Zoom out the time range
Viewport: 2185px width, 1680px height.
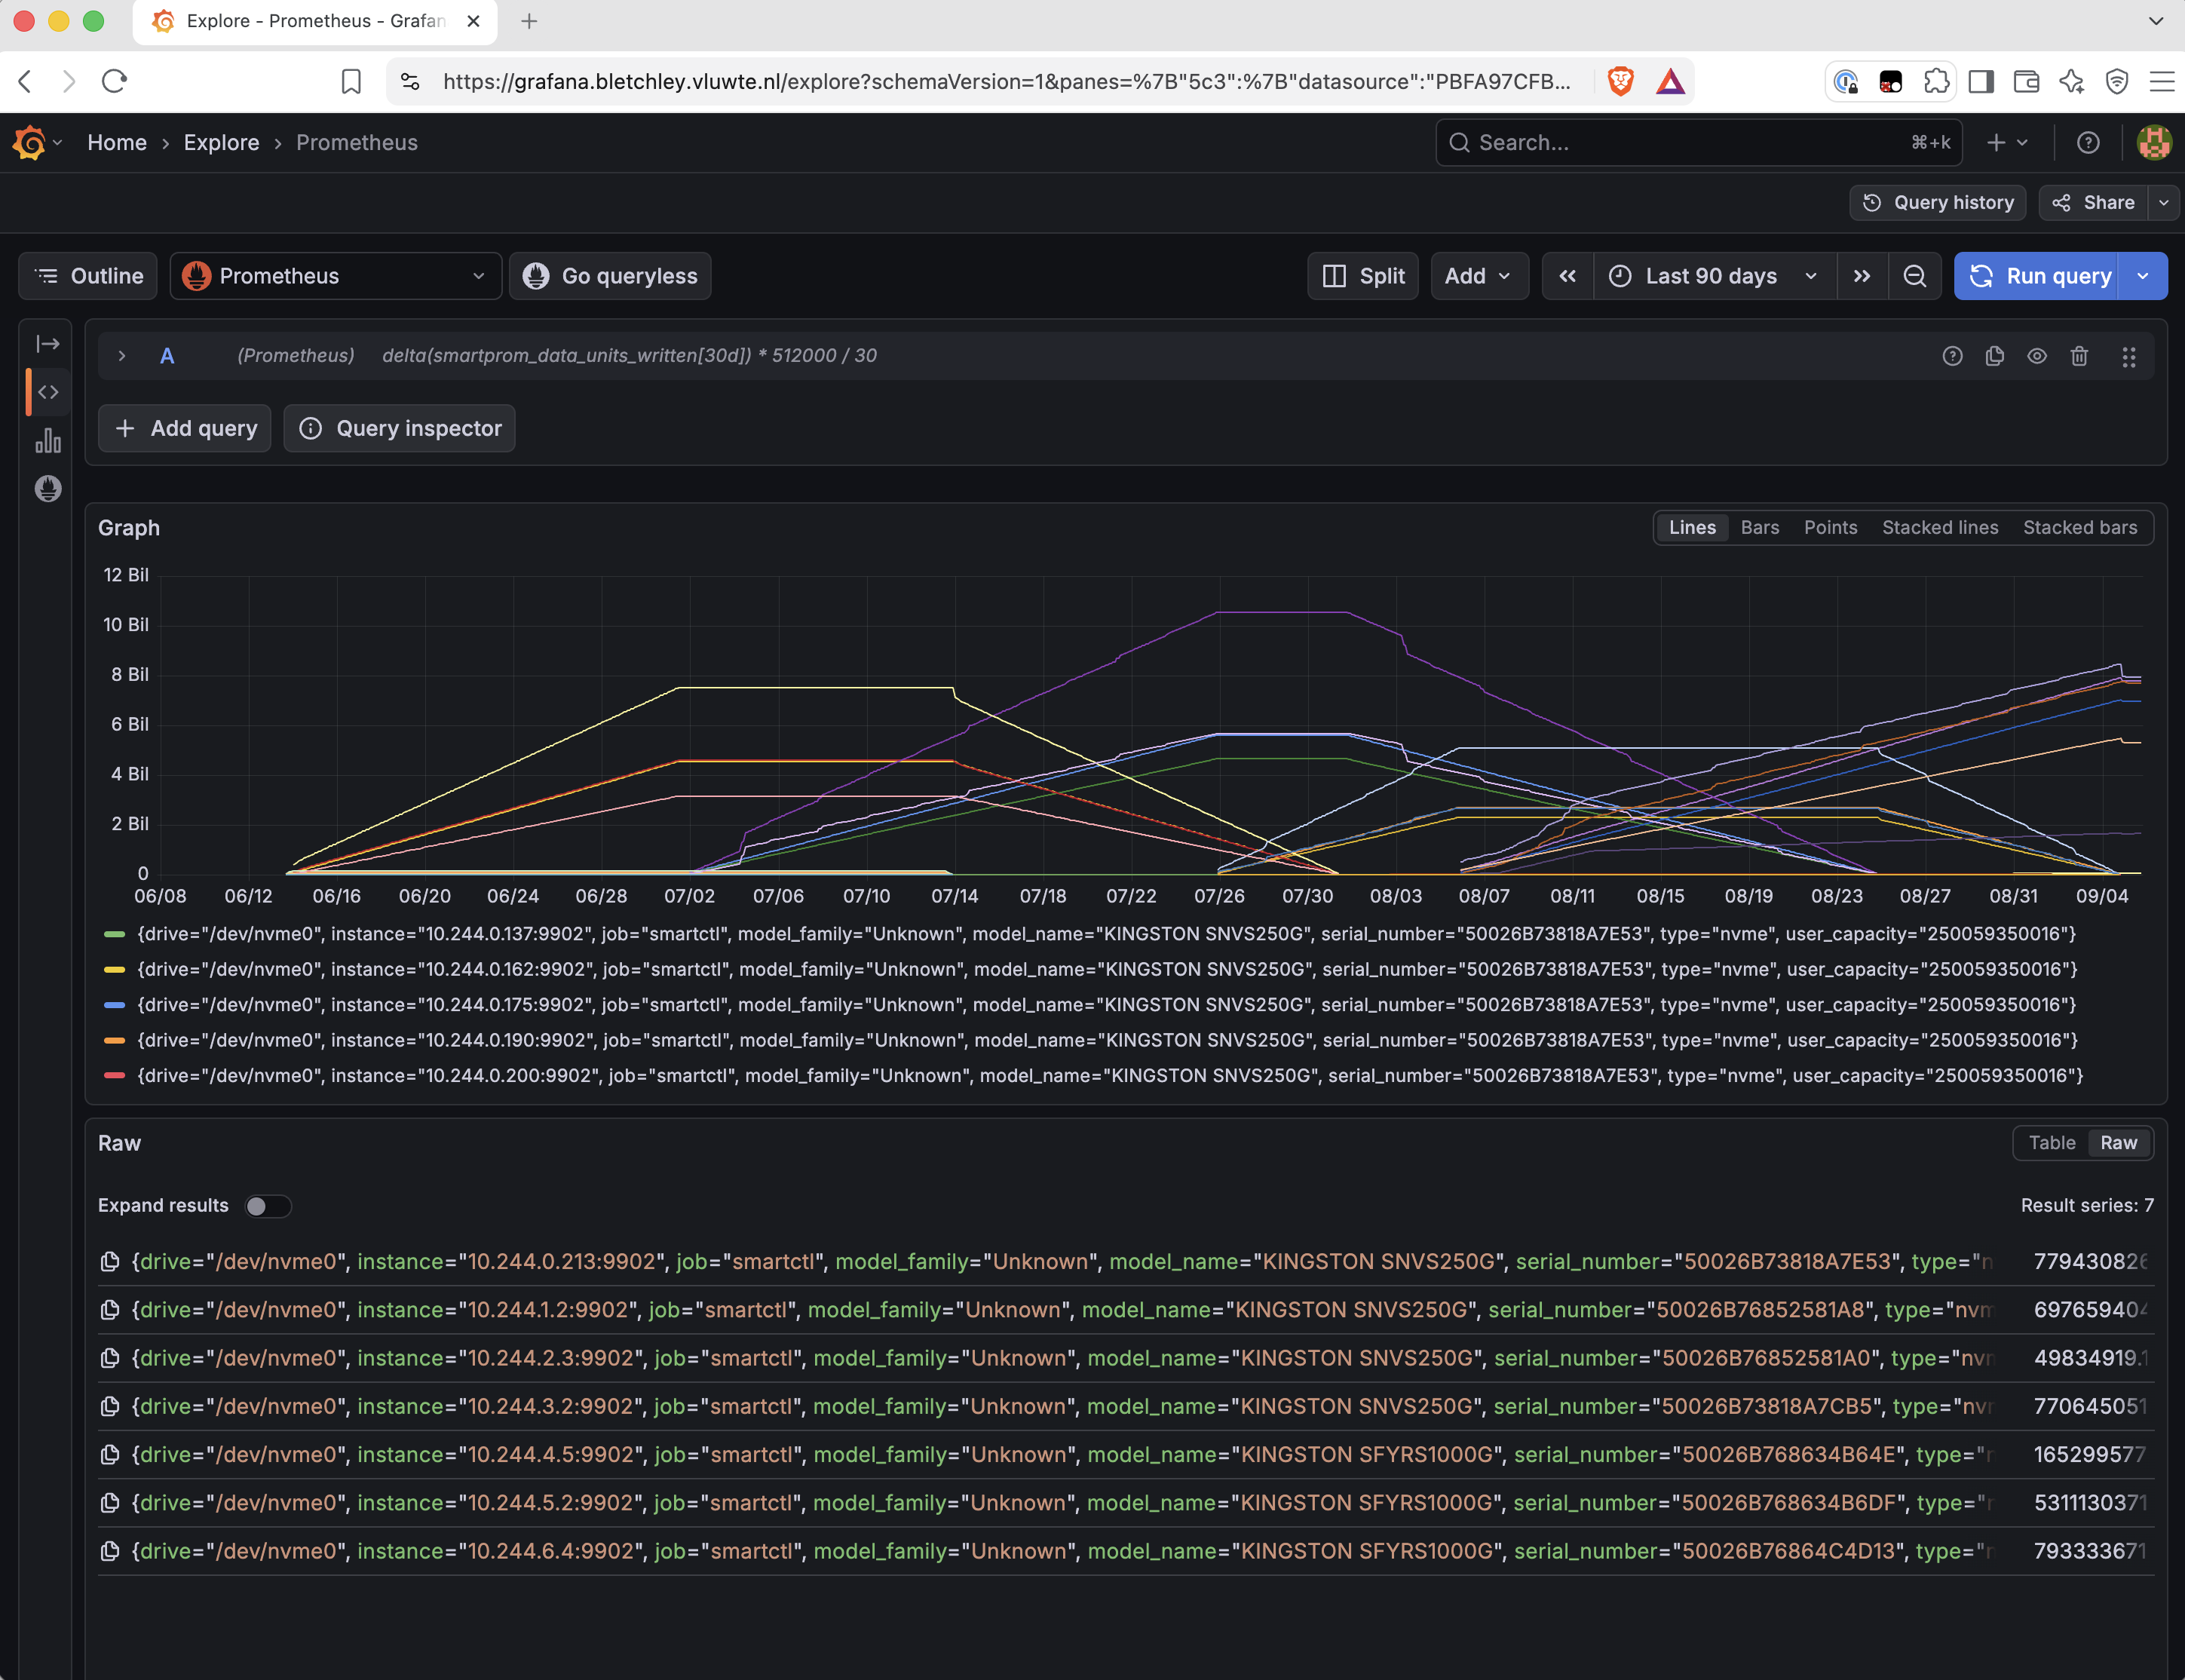[1915, 276]
